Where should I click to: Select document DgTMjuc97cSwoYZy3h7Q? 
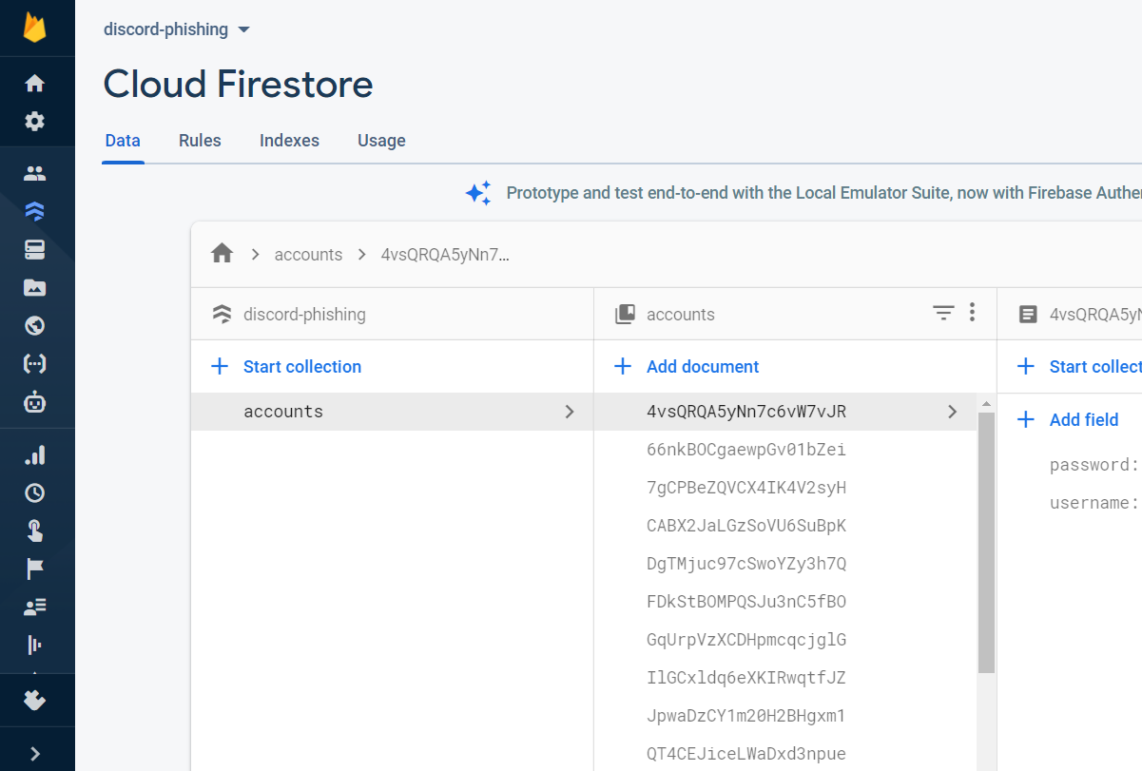(785, 564)
